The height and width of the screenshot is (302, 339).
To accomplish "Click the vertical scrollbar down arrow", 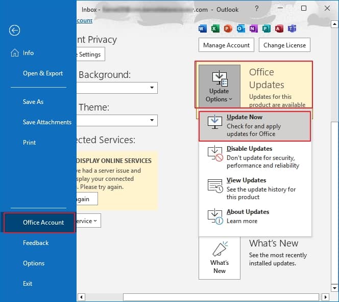I will tap(334, 288).
